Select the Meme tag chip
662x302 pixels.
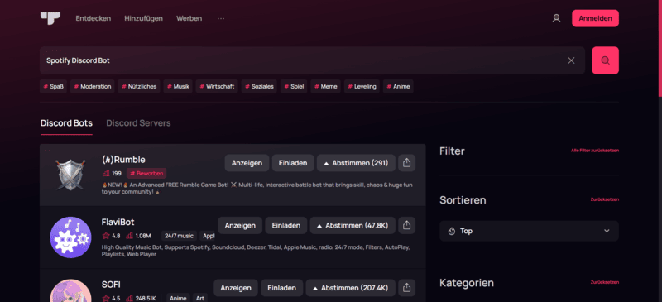[325, 87]
